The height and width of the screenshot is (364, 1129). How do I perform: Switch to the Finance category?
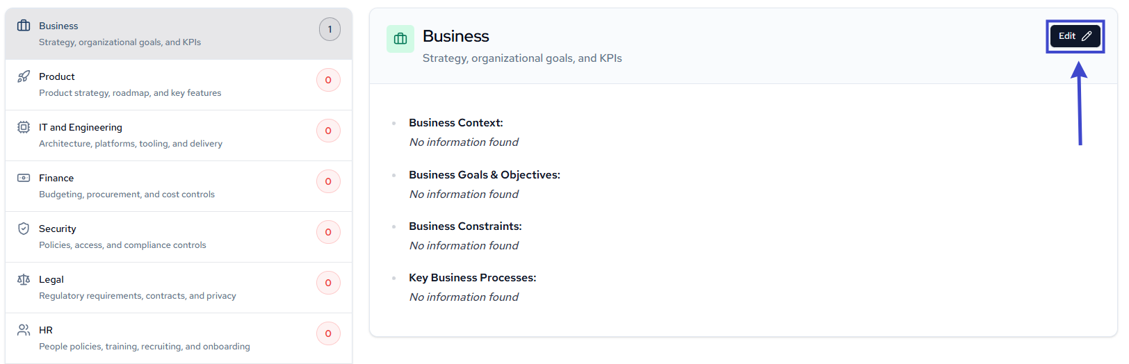coord(56,178)
